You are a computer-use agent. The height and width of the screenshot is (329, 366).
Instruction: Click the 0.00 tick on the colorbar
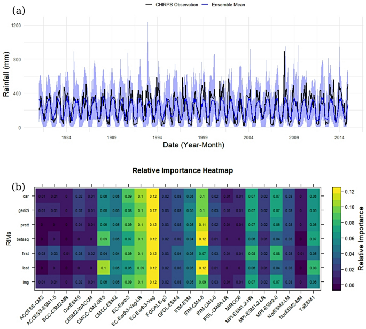point(349,285)
